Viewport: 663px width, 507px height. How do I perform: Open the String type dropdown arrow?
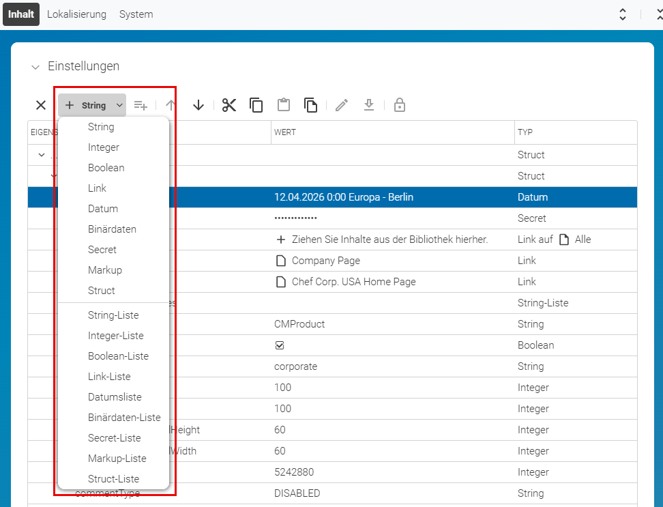coord(119,105)
